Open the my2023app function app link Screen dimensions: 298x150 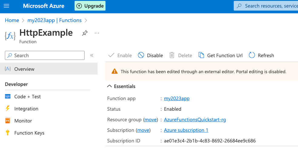click(x=177, y=98)
